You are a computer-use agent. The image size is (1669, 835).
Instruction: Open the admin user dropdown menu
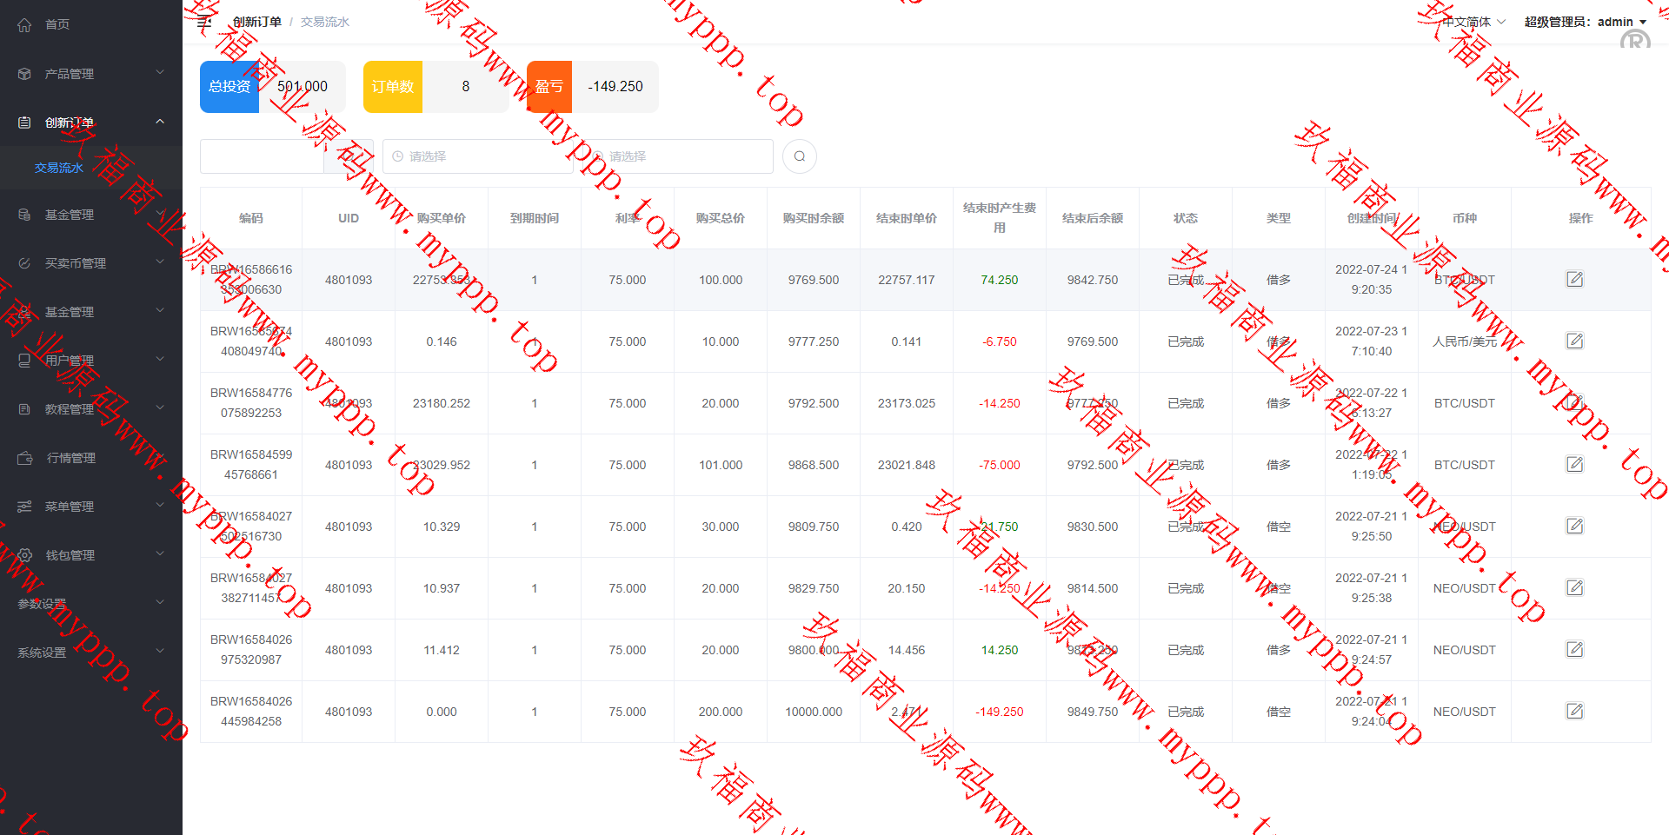[1586, 22]
